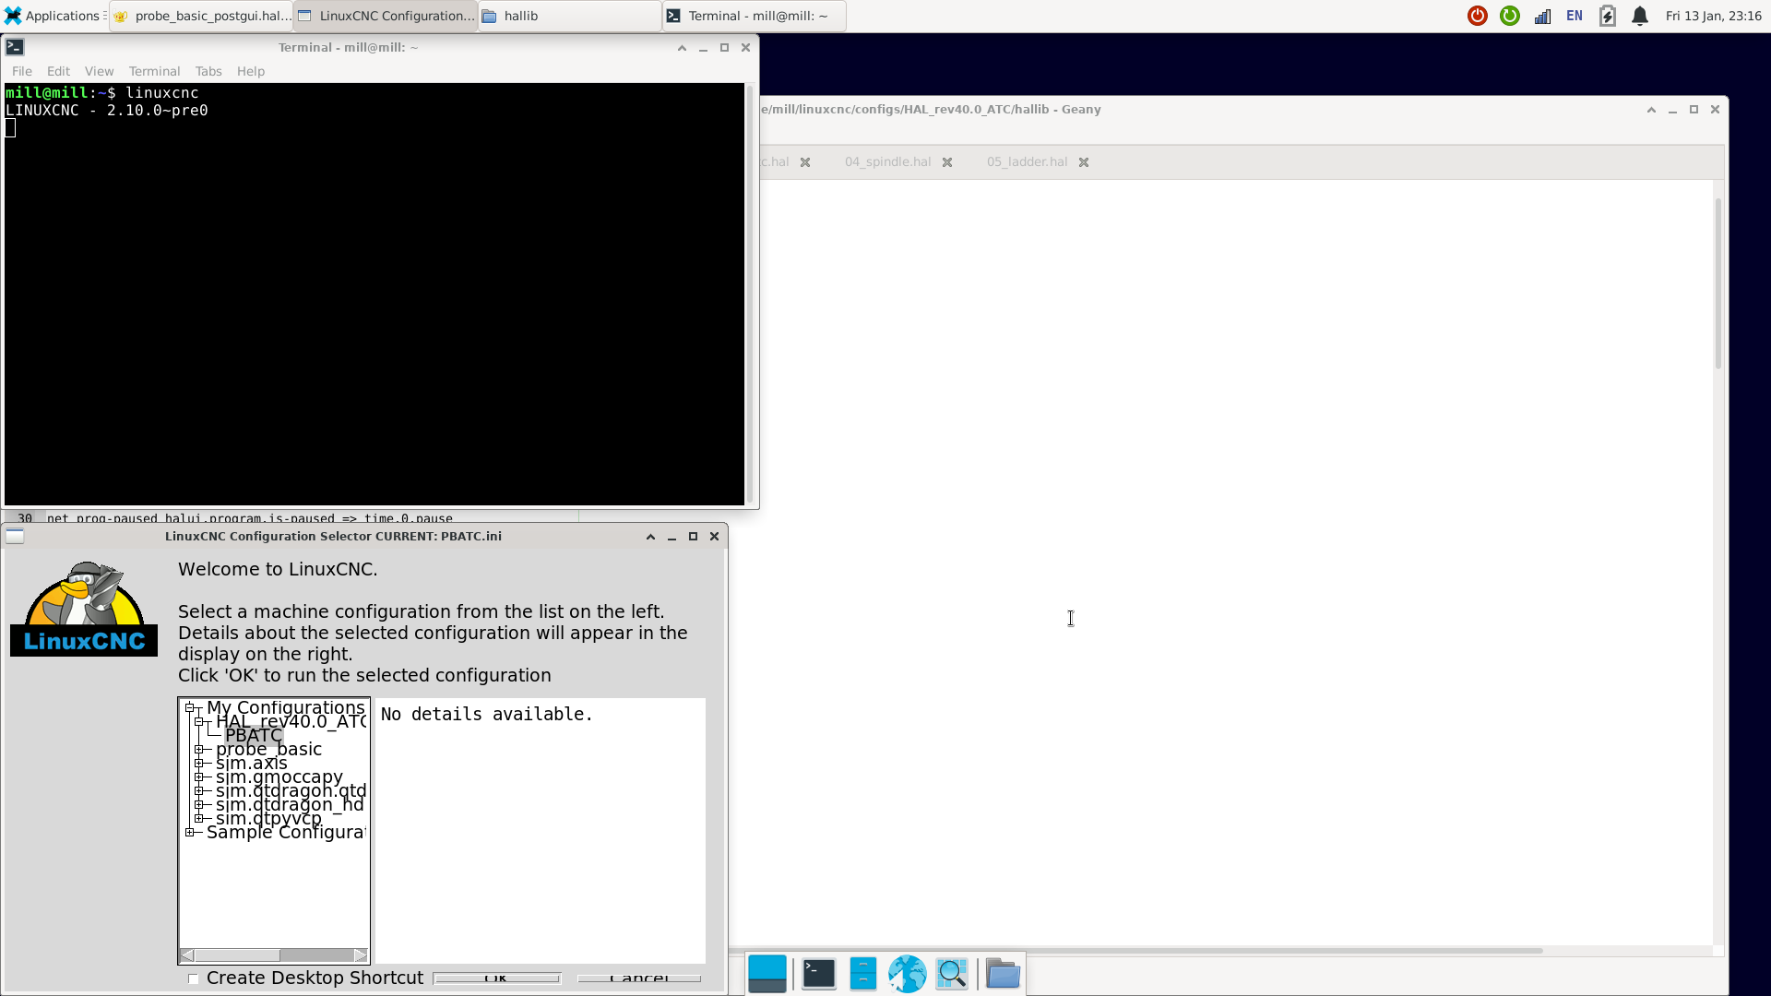Select the 05_ladder.hal tab in Geany

click(x=1027, y=162)
